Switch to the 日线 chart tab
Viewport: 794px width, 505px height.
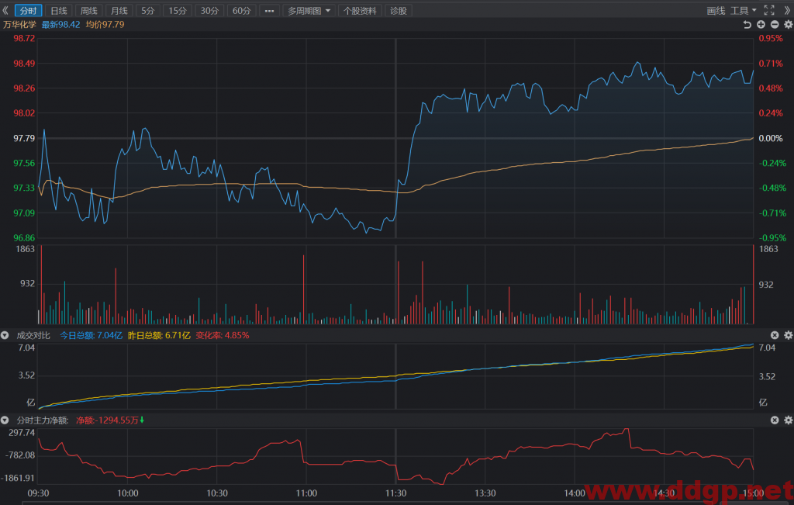click(x=59, y=11)
